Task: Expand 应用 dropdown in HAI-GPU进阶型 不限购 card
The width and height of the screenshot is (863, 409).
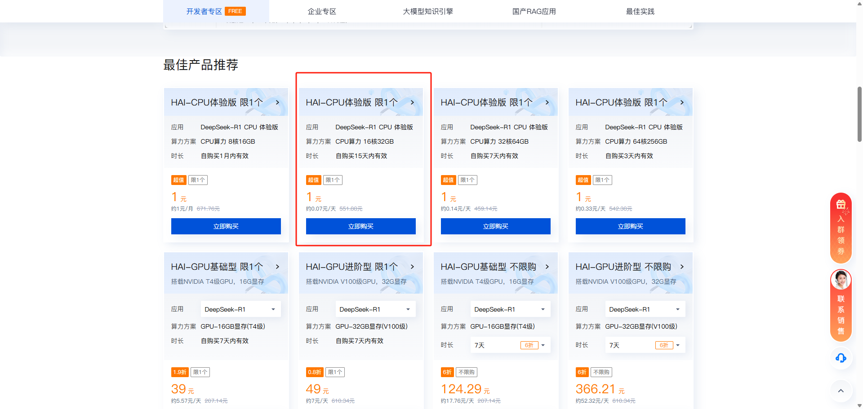Action: tap(645, 309)
